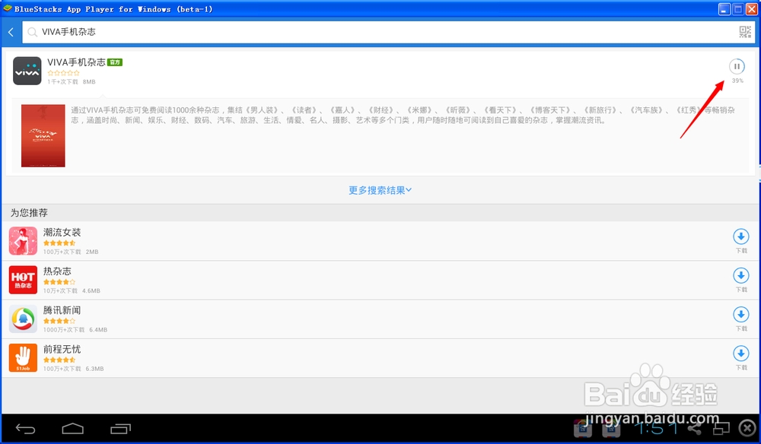Go back using the top-left arrow

tap(11, 33)
